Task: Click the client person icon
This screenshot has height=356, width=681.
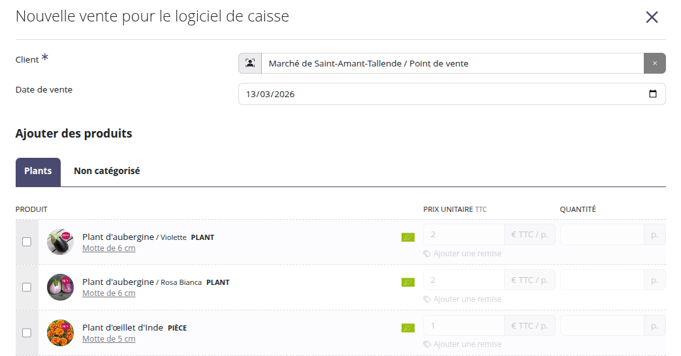Action: point(250,63)
